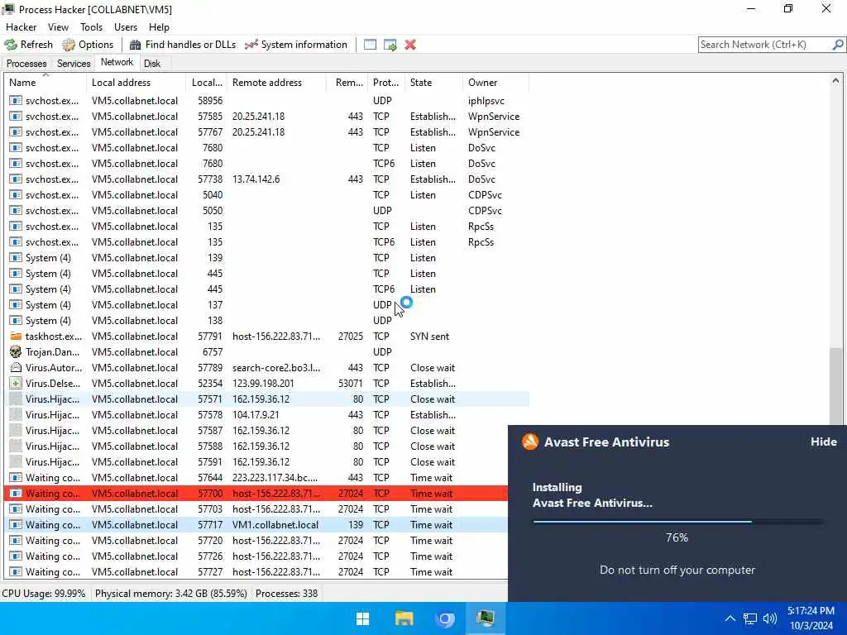This screenshot has width=847, height=635.
Task: Select remote address 123.99.198.201
Action: tap(263, 384)
